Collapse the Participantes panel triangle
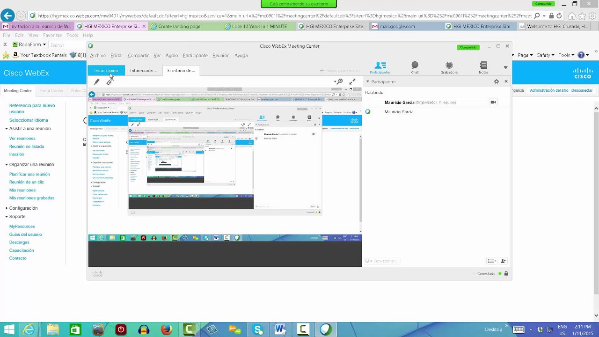This screenshot has width=599, height=337. click(367, 81)
